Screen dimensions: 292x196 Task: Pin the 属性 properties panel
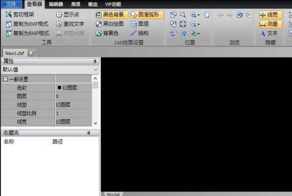click(95, 61)
